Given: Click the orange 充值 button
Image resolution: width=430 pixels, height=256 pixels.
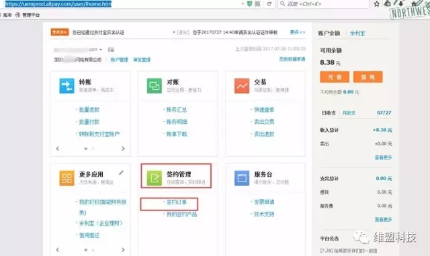Looking at the screenshot, I should 335,77.
